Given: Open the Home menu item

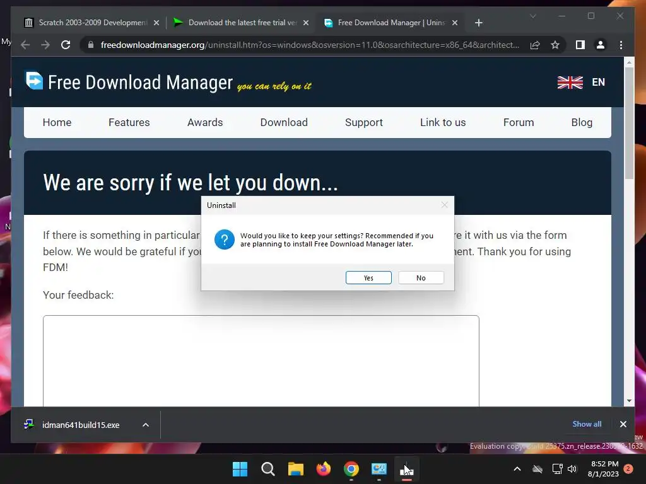Looking at the screenshot, I should [x=57, y=122].
